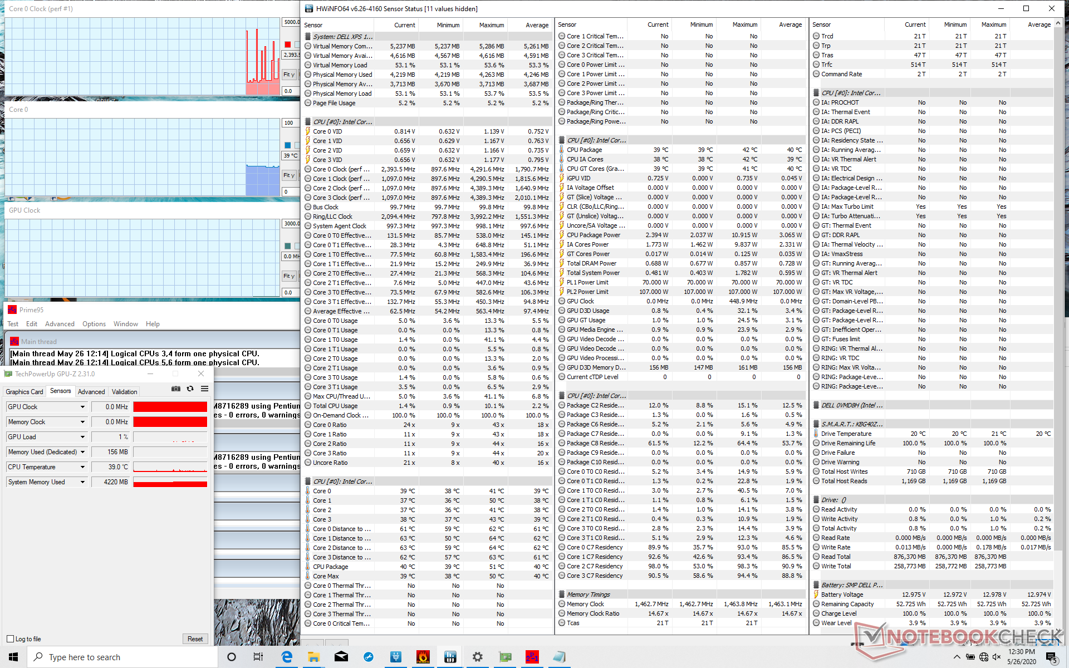Viewport: 1069px width, 668px height.
Task: Open Microsoft Edge from the taskbar
Action: pyautogui.click(x=287, y=657)
